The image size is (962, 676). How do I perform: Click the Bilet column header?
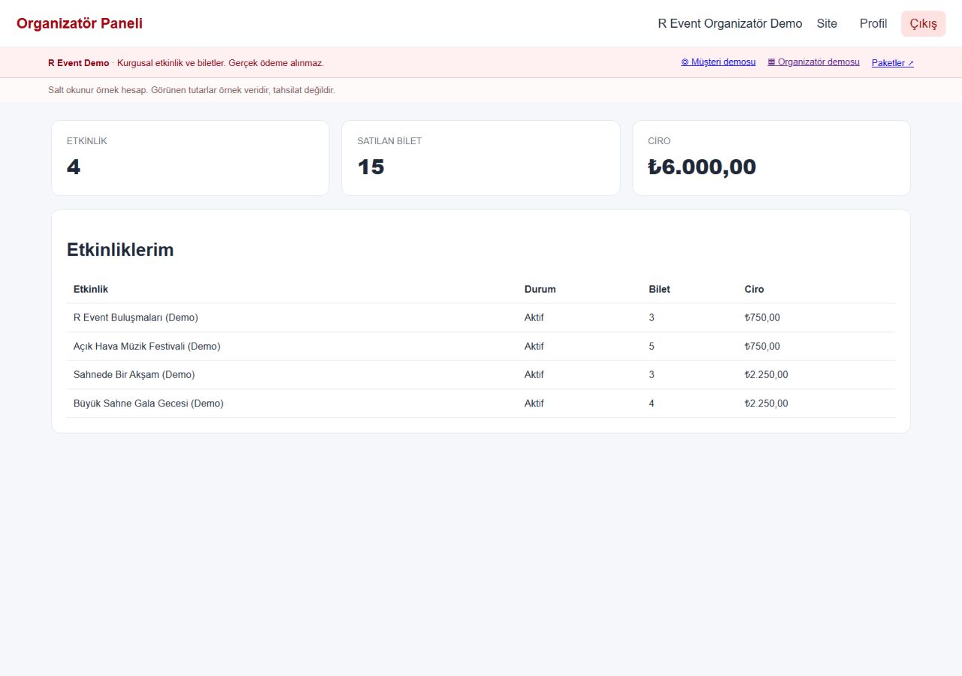pyautogui.click(x=659, y=289)
